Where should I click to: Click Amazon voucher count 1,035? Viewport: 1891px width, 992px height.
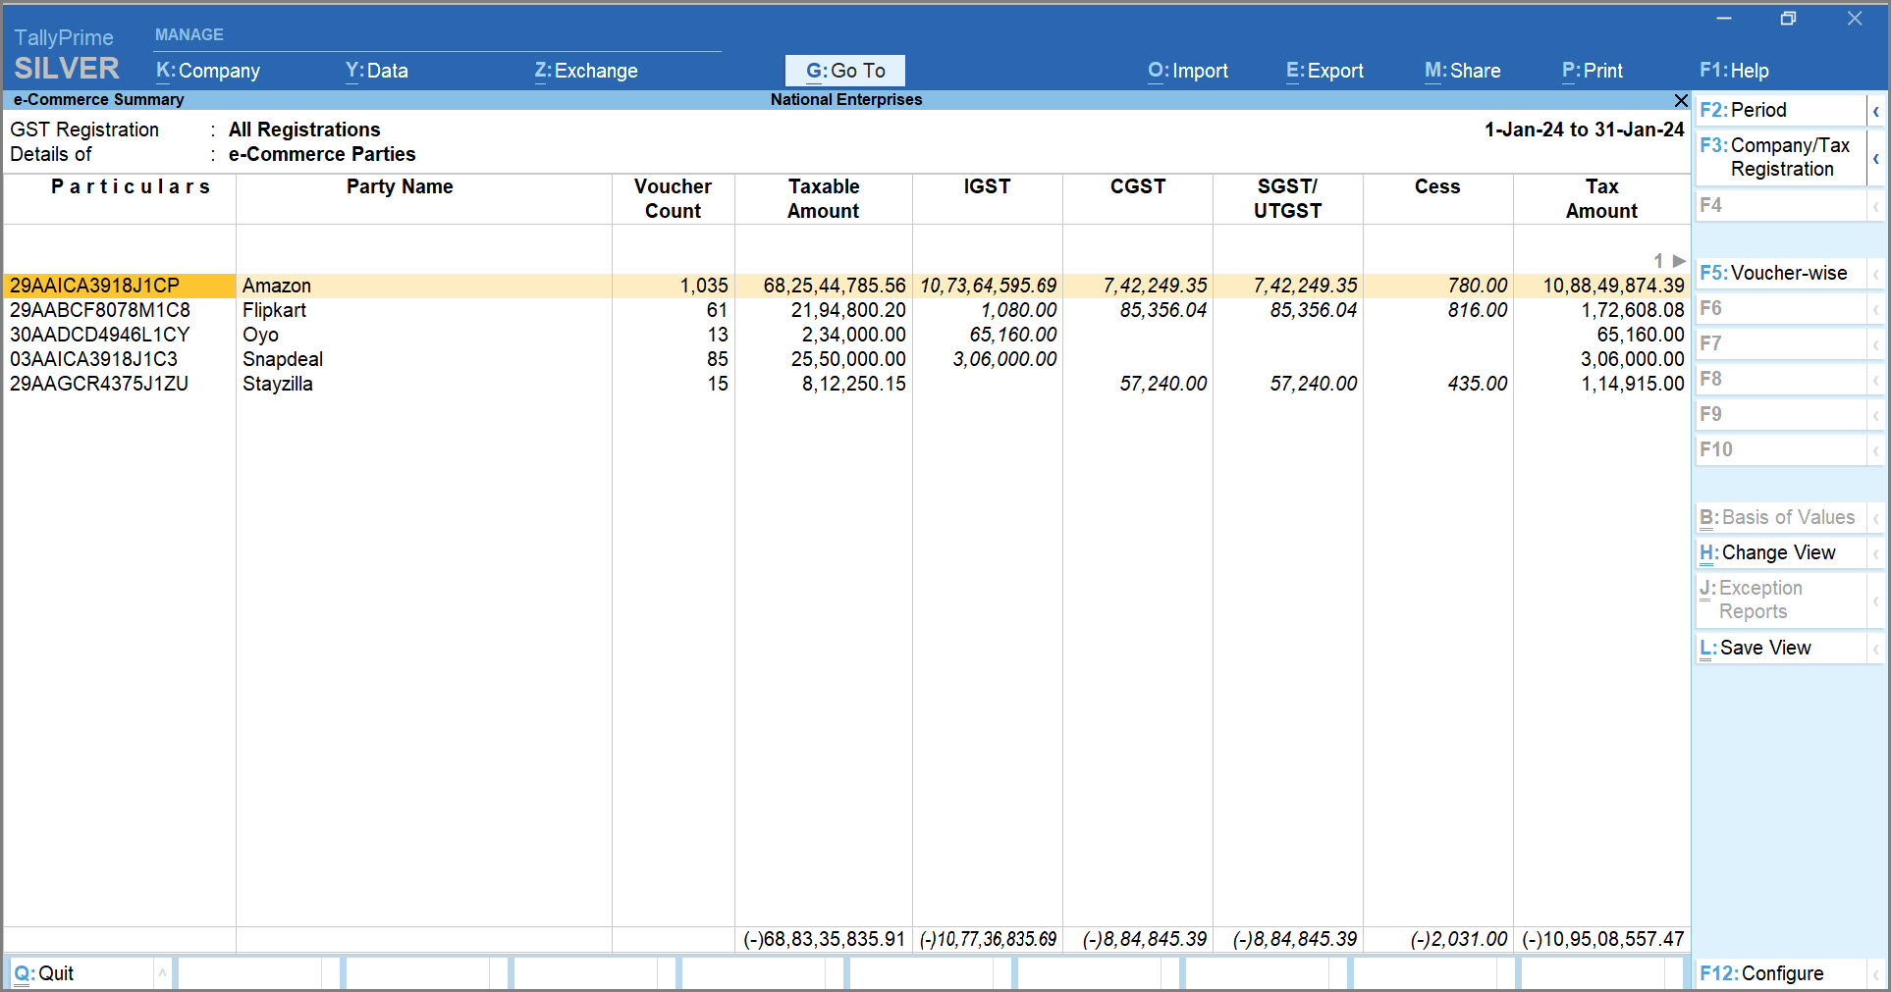704,286
